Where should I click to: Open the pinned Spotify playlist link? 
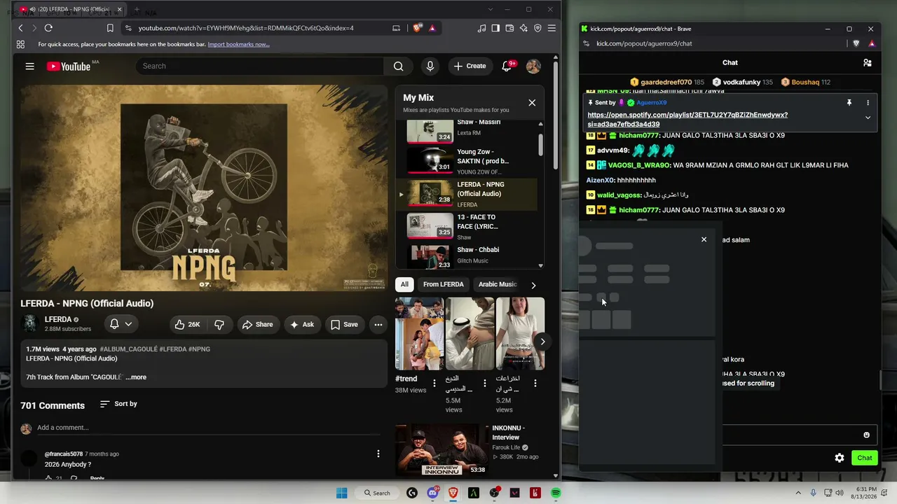click(687, 119)
